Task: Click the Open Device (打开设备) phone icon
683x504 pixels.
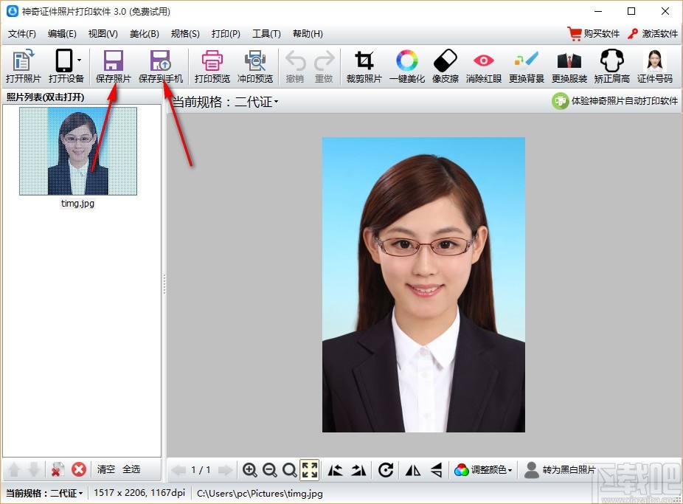Action: click(x=63, y=61)
